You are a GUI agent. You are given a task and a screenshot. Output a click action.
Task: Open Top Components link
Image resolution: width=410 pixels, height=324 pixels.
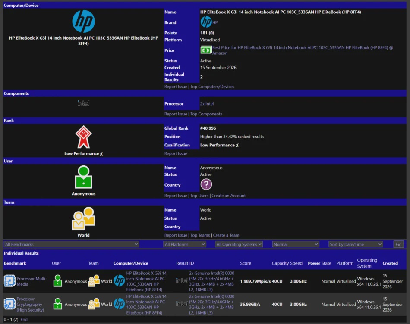[x=206, y=114]
